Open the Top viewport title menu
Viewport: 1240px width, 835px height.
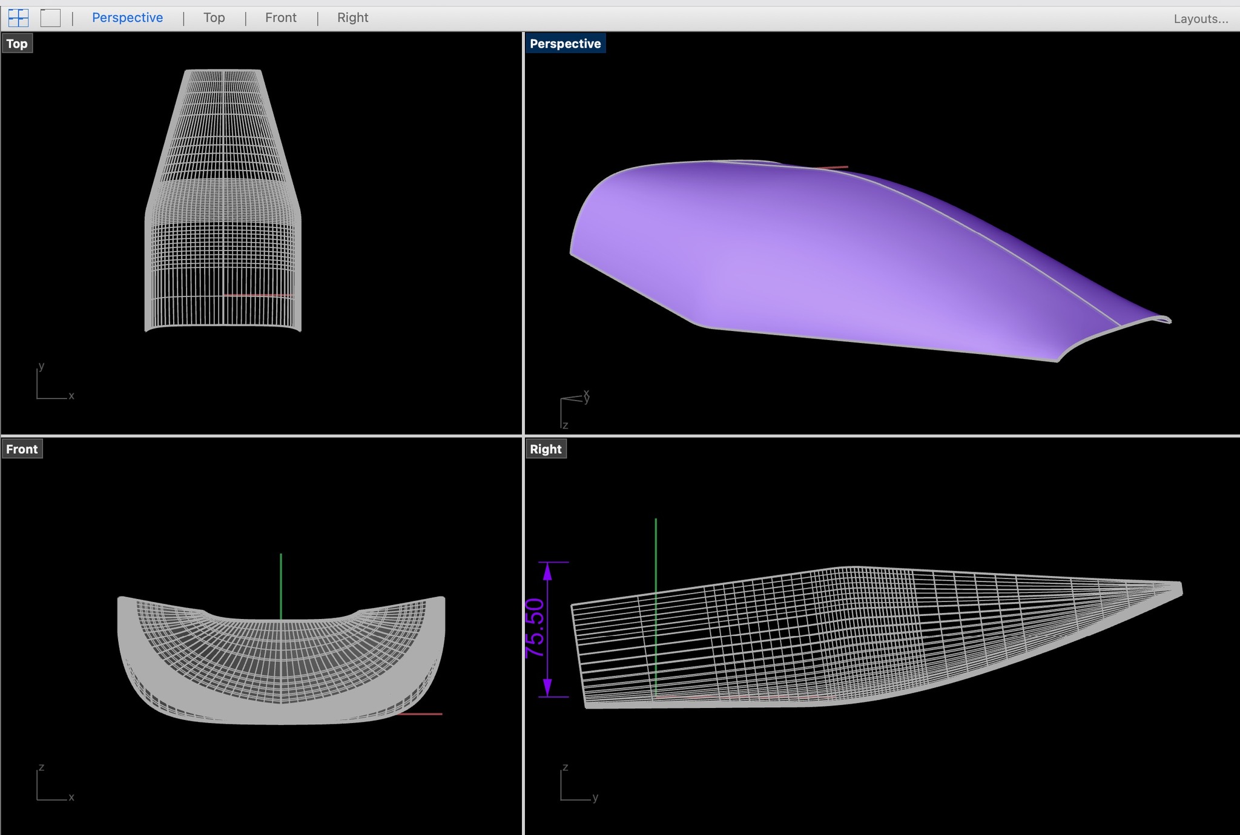(x=17, y=44)
